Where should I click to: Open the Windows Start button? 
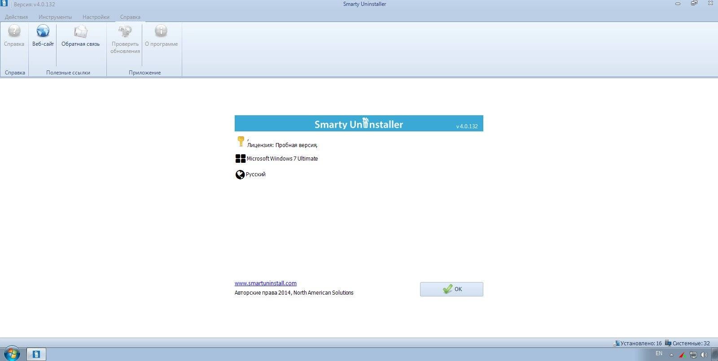(x=12, y=354)
